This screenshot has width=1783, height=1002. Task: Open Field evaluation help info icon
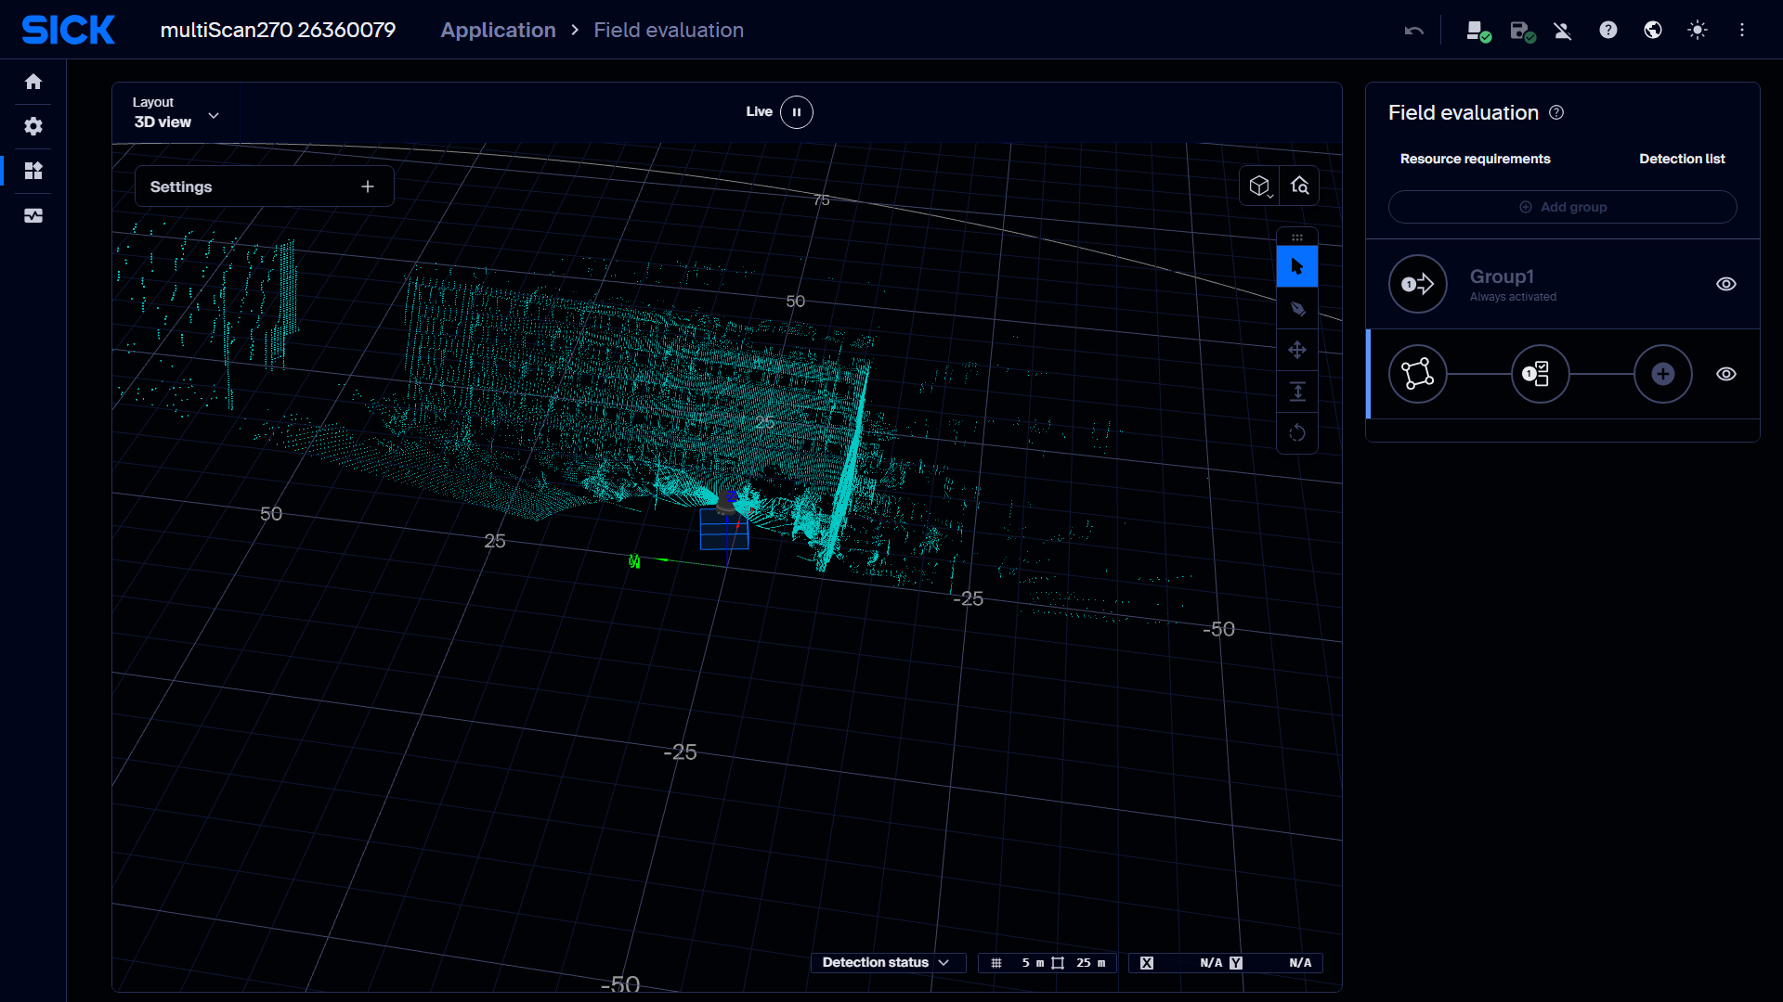(x=1557, y=112)
